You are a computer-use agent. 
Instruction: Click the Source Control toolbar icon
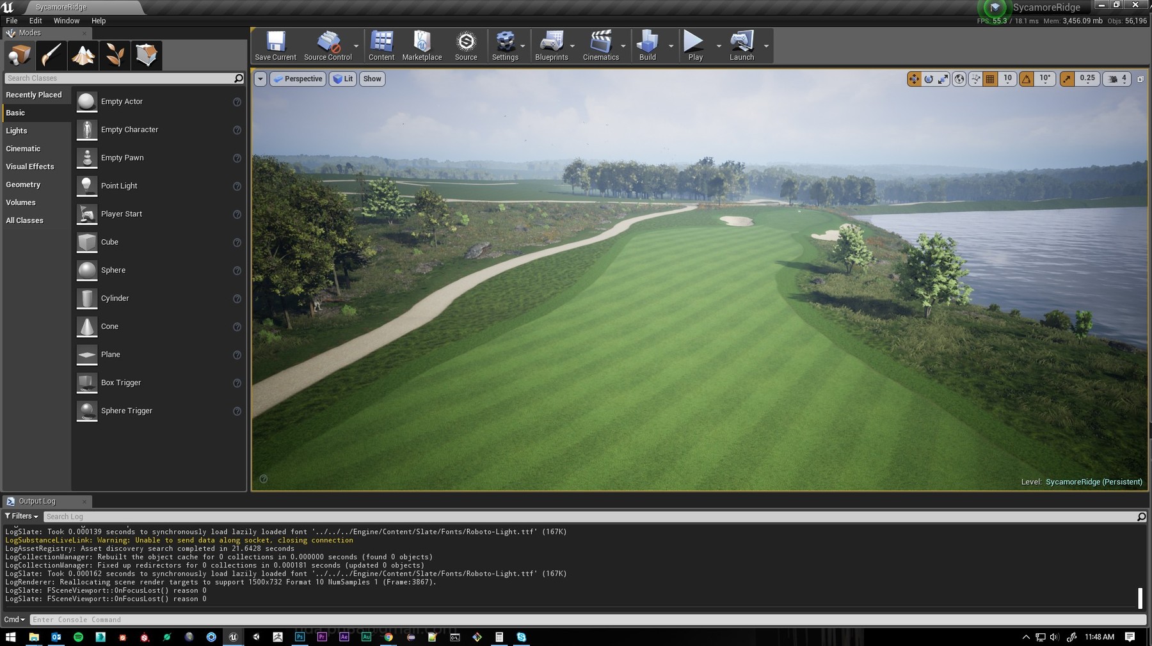(x=328, y=46)
